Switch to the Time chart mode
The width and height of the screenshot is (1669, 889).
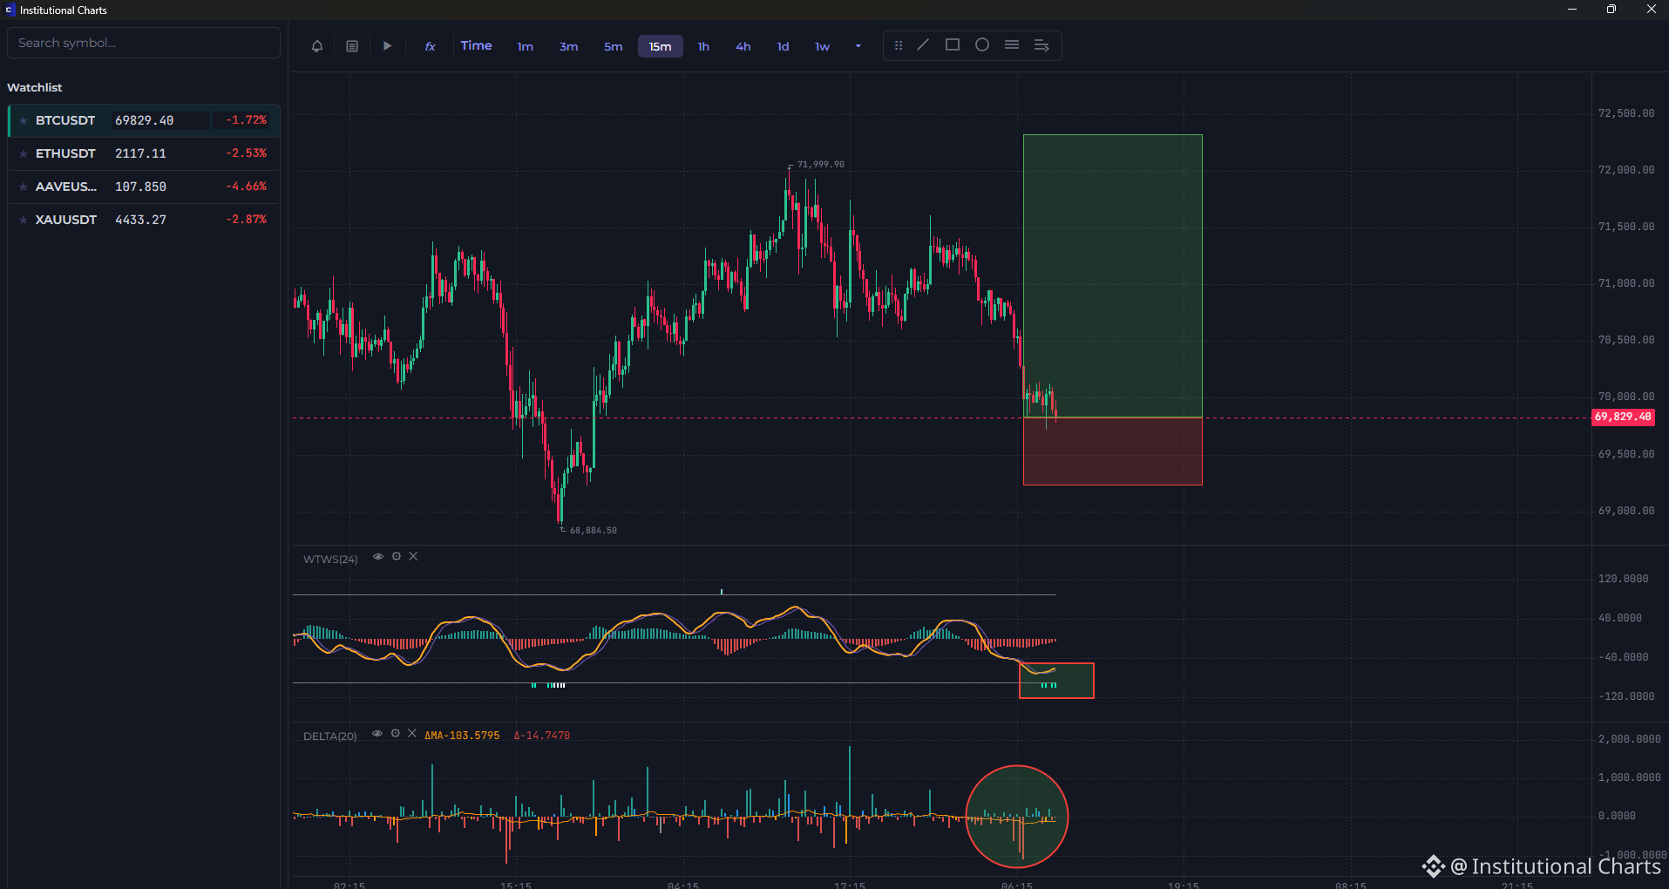(476, 45)
